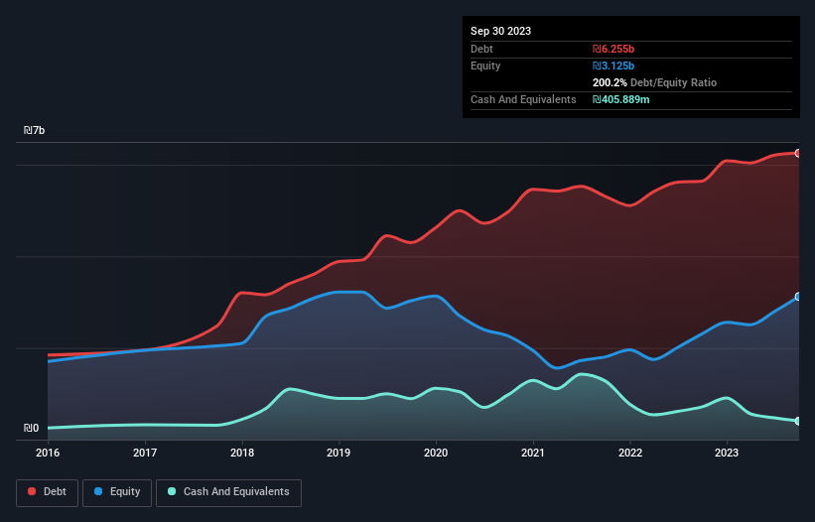Viewport: 815px width, 522px height.
Task: Click the 2023 x-axis label
Action: coord(727,453)
